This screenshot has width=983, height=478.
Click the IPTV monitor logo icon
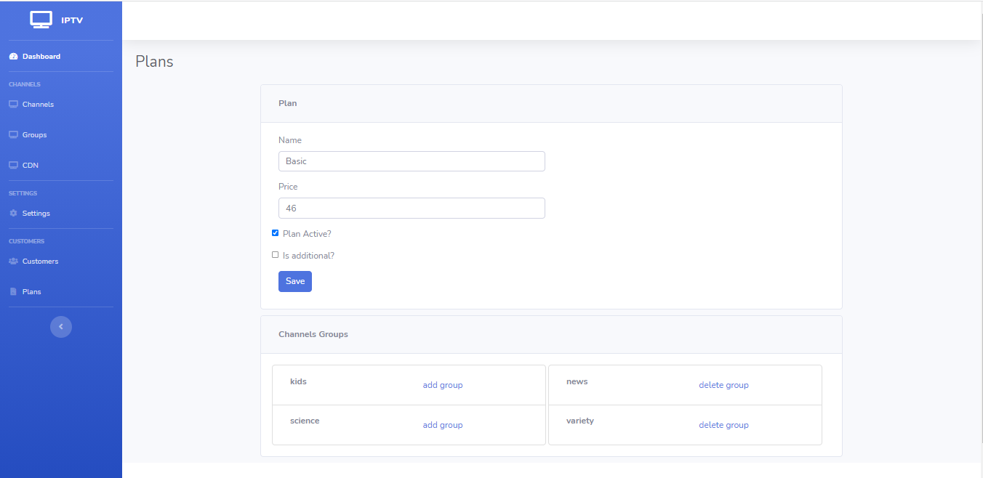[41, 20]
